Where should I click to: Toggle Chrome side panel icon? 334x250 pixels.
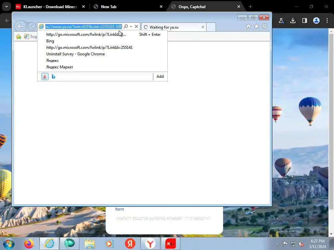(x=304, y=21)
